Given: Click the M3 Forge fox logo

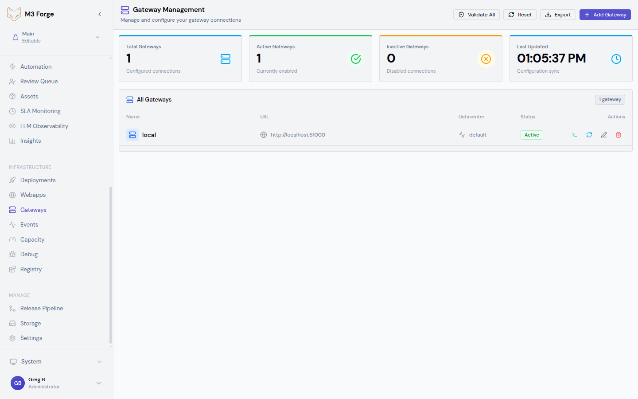Looking at the screenshot, I should pos(14,14).
